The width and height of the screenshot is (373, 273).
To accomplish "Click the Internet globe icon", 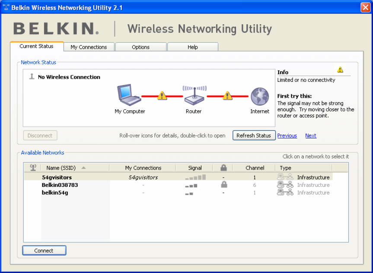I will click(260, 96).
